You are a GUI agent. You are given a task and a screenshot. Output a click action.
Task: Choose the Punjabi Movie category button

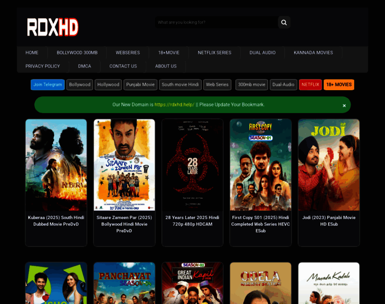(x=140, y=85)
